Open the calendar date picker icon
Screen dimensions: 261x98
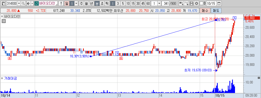click(219, 3)
